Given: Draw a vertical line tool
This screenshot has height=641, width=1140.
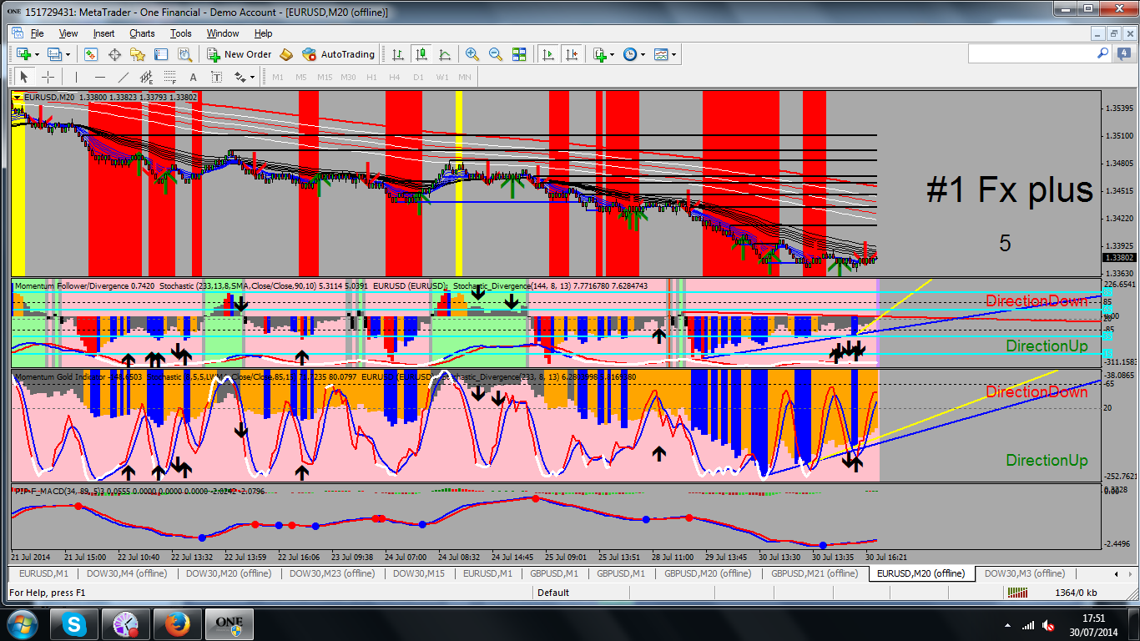Looking at the screenshot, I should (x=78, y=77).
